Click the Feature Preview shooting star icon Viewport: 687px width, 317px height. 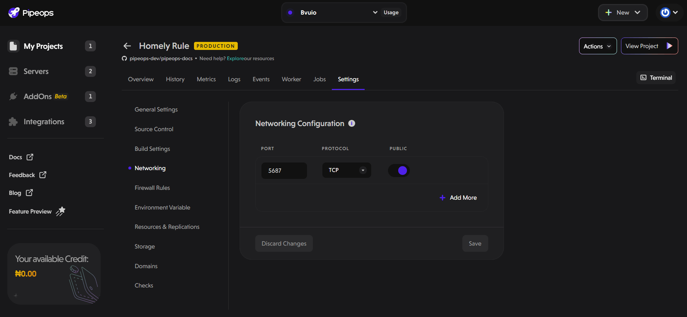[61, 211]
